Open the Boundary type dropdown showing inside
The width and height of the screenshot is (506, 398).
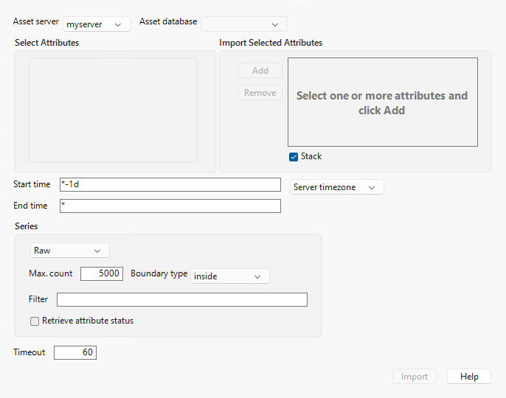pyautogui.click(x=230, y=276)
